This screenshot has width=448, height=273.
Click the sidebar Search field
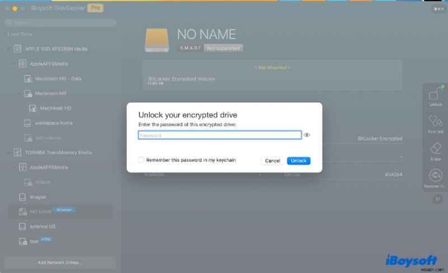tap(60, 22)
